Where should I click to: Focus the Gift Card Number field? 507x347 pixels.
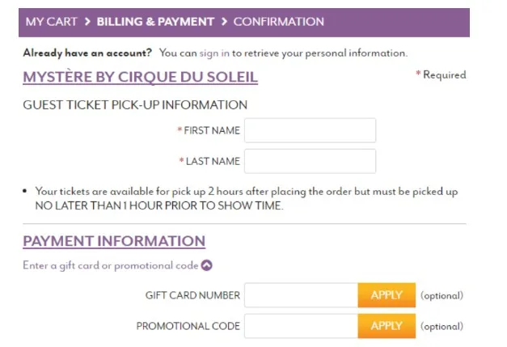click(301, 295)
